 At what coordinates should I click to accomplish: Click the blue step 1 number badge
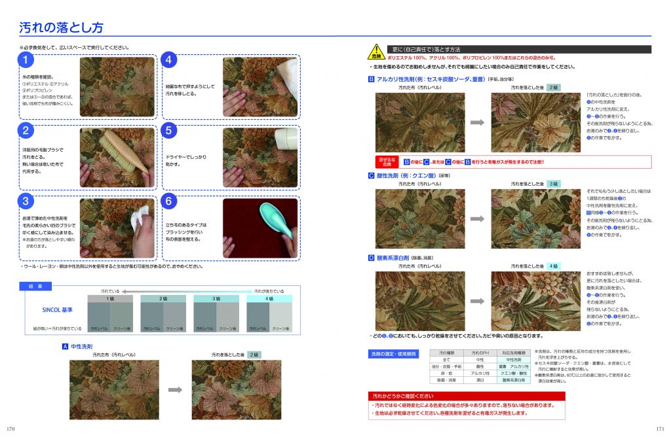[25, 60]
